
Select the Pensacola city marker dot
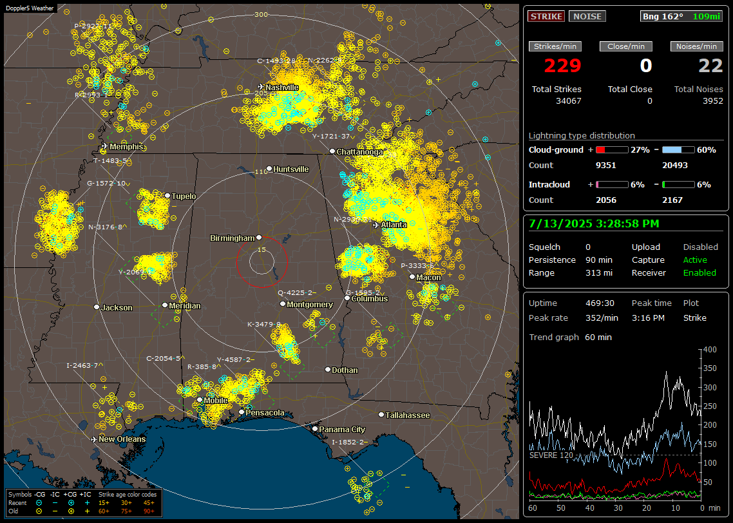[242, 412]
